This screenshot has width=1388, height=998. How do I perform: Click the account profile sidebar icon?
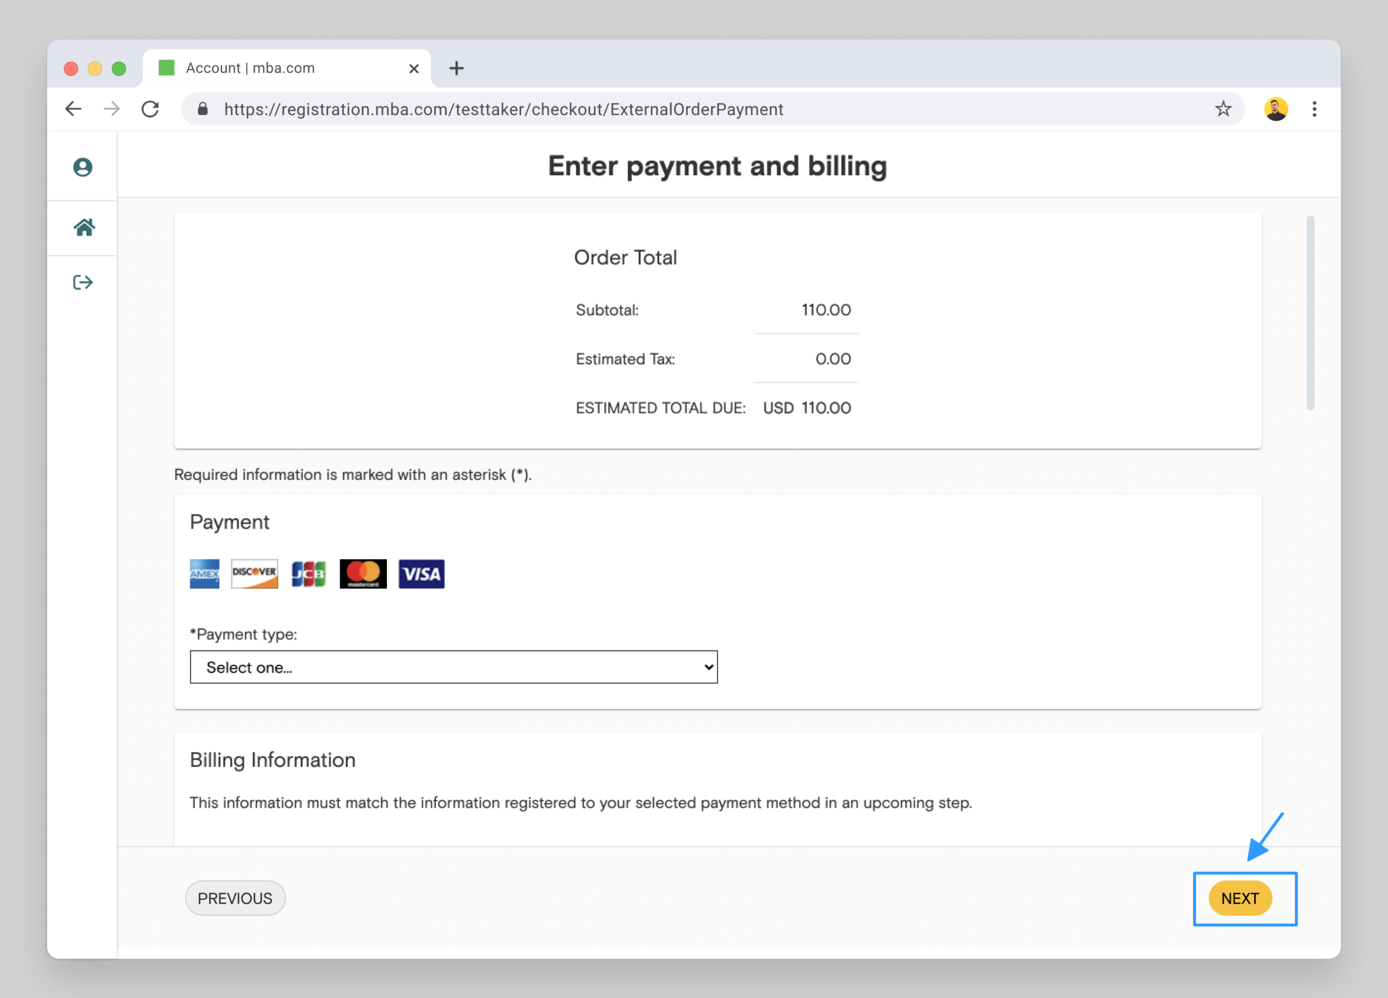coord(83,167)
